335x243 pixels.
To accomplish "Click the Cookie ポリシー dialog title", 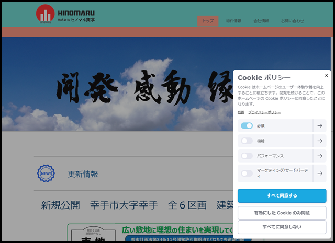I will [264, 78].
